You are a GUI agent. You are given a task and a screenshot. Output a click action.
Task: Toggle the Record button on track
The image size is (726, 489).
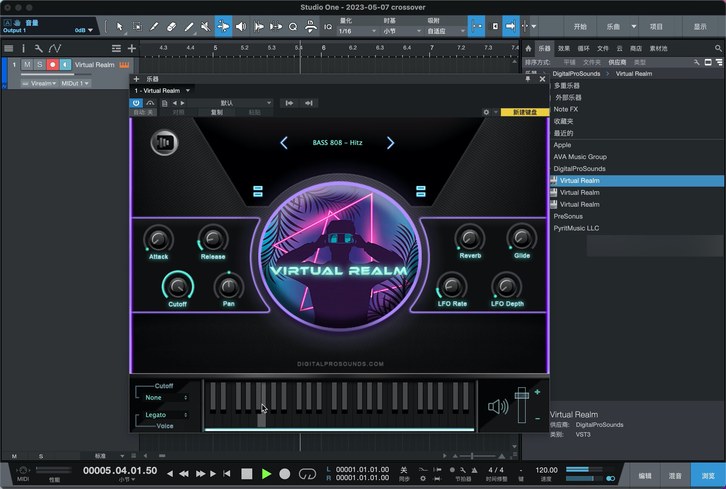coord(52,64)
